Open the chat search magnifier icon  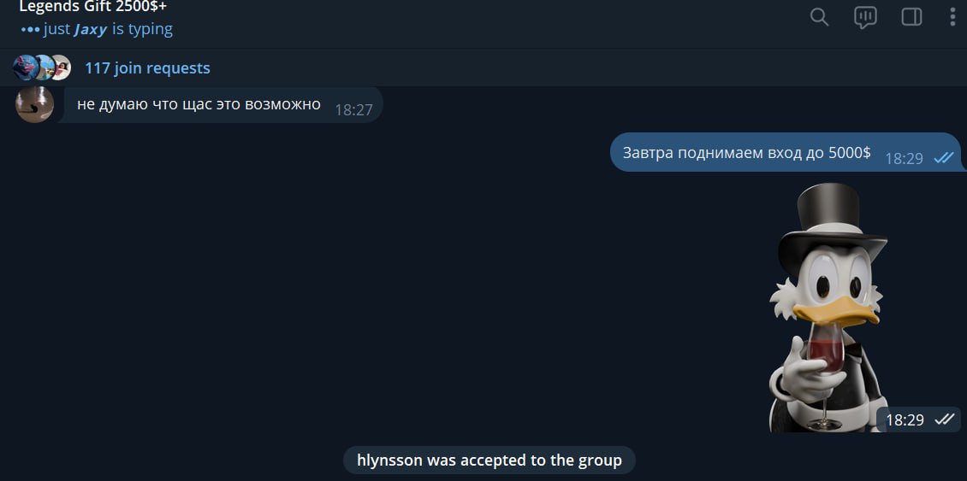pos(819,17)
